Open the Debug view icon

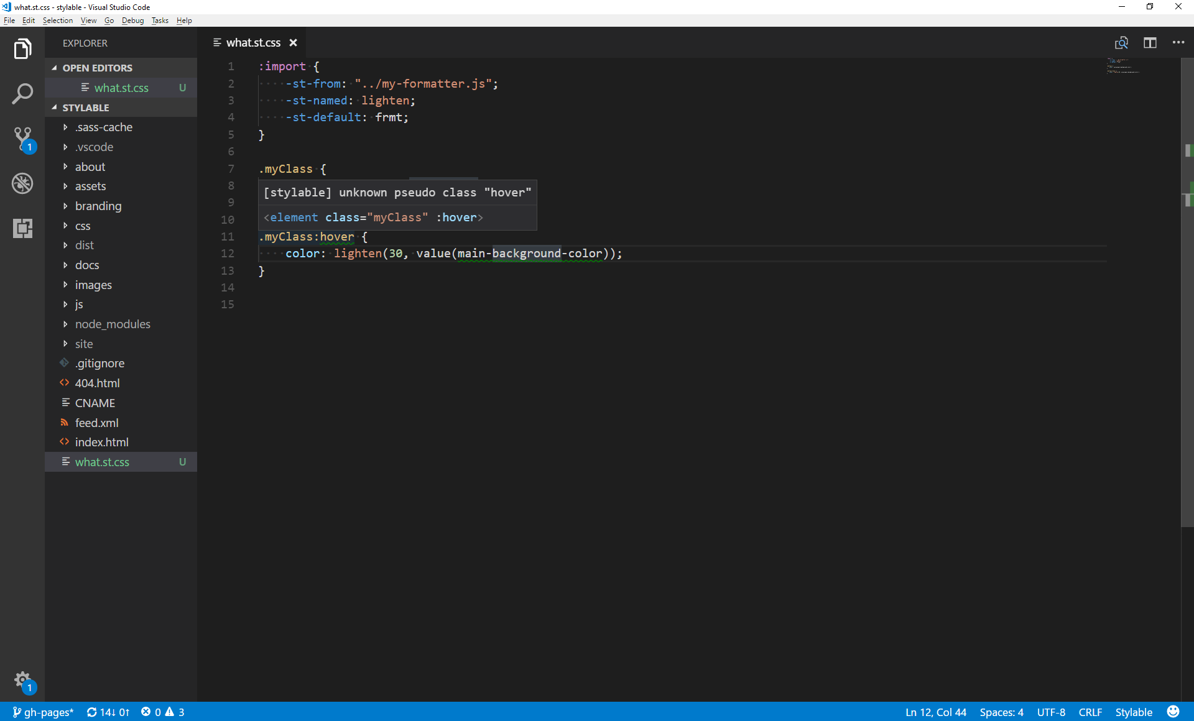[x=22, y=183]
